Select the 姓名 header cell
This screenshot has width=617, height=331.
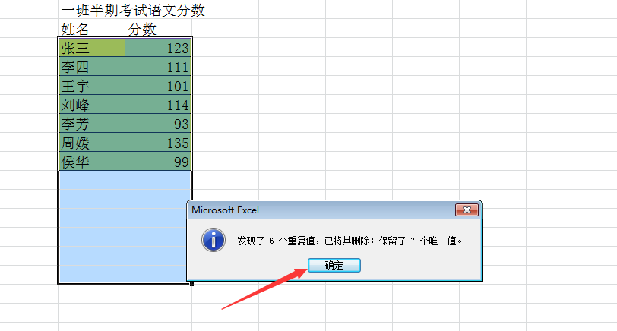coord(92,29)
